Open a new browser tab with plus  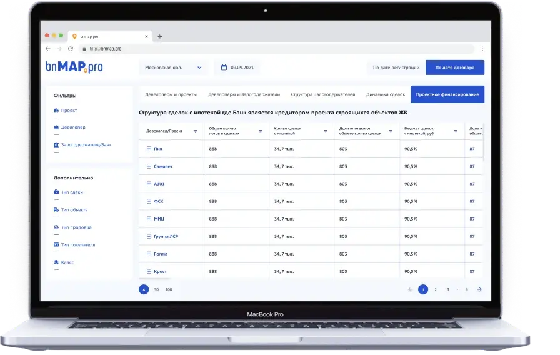tap(159, 36)
